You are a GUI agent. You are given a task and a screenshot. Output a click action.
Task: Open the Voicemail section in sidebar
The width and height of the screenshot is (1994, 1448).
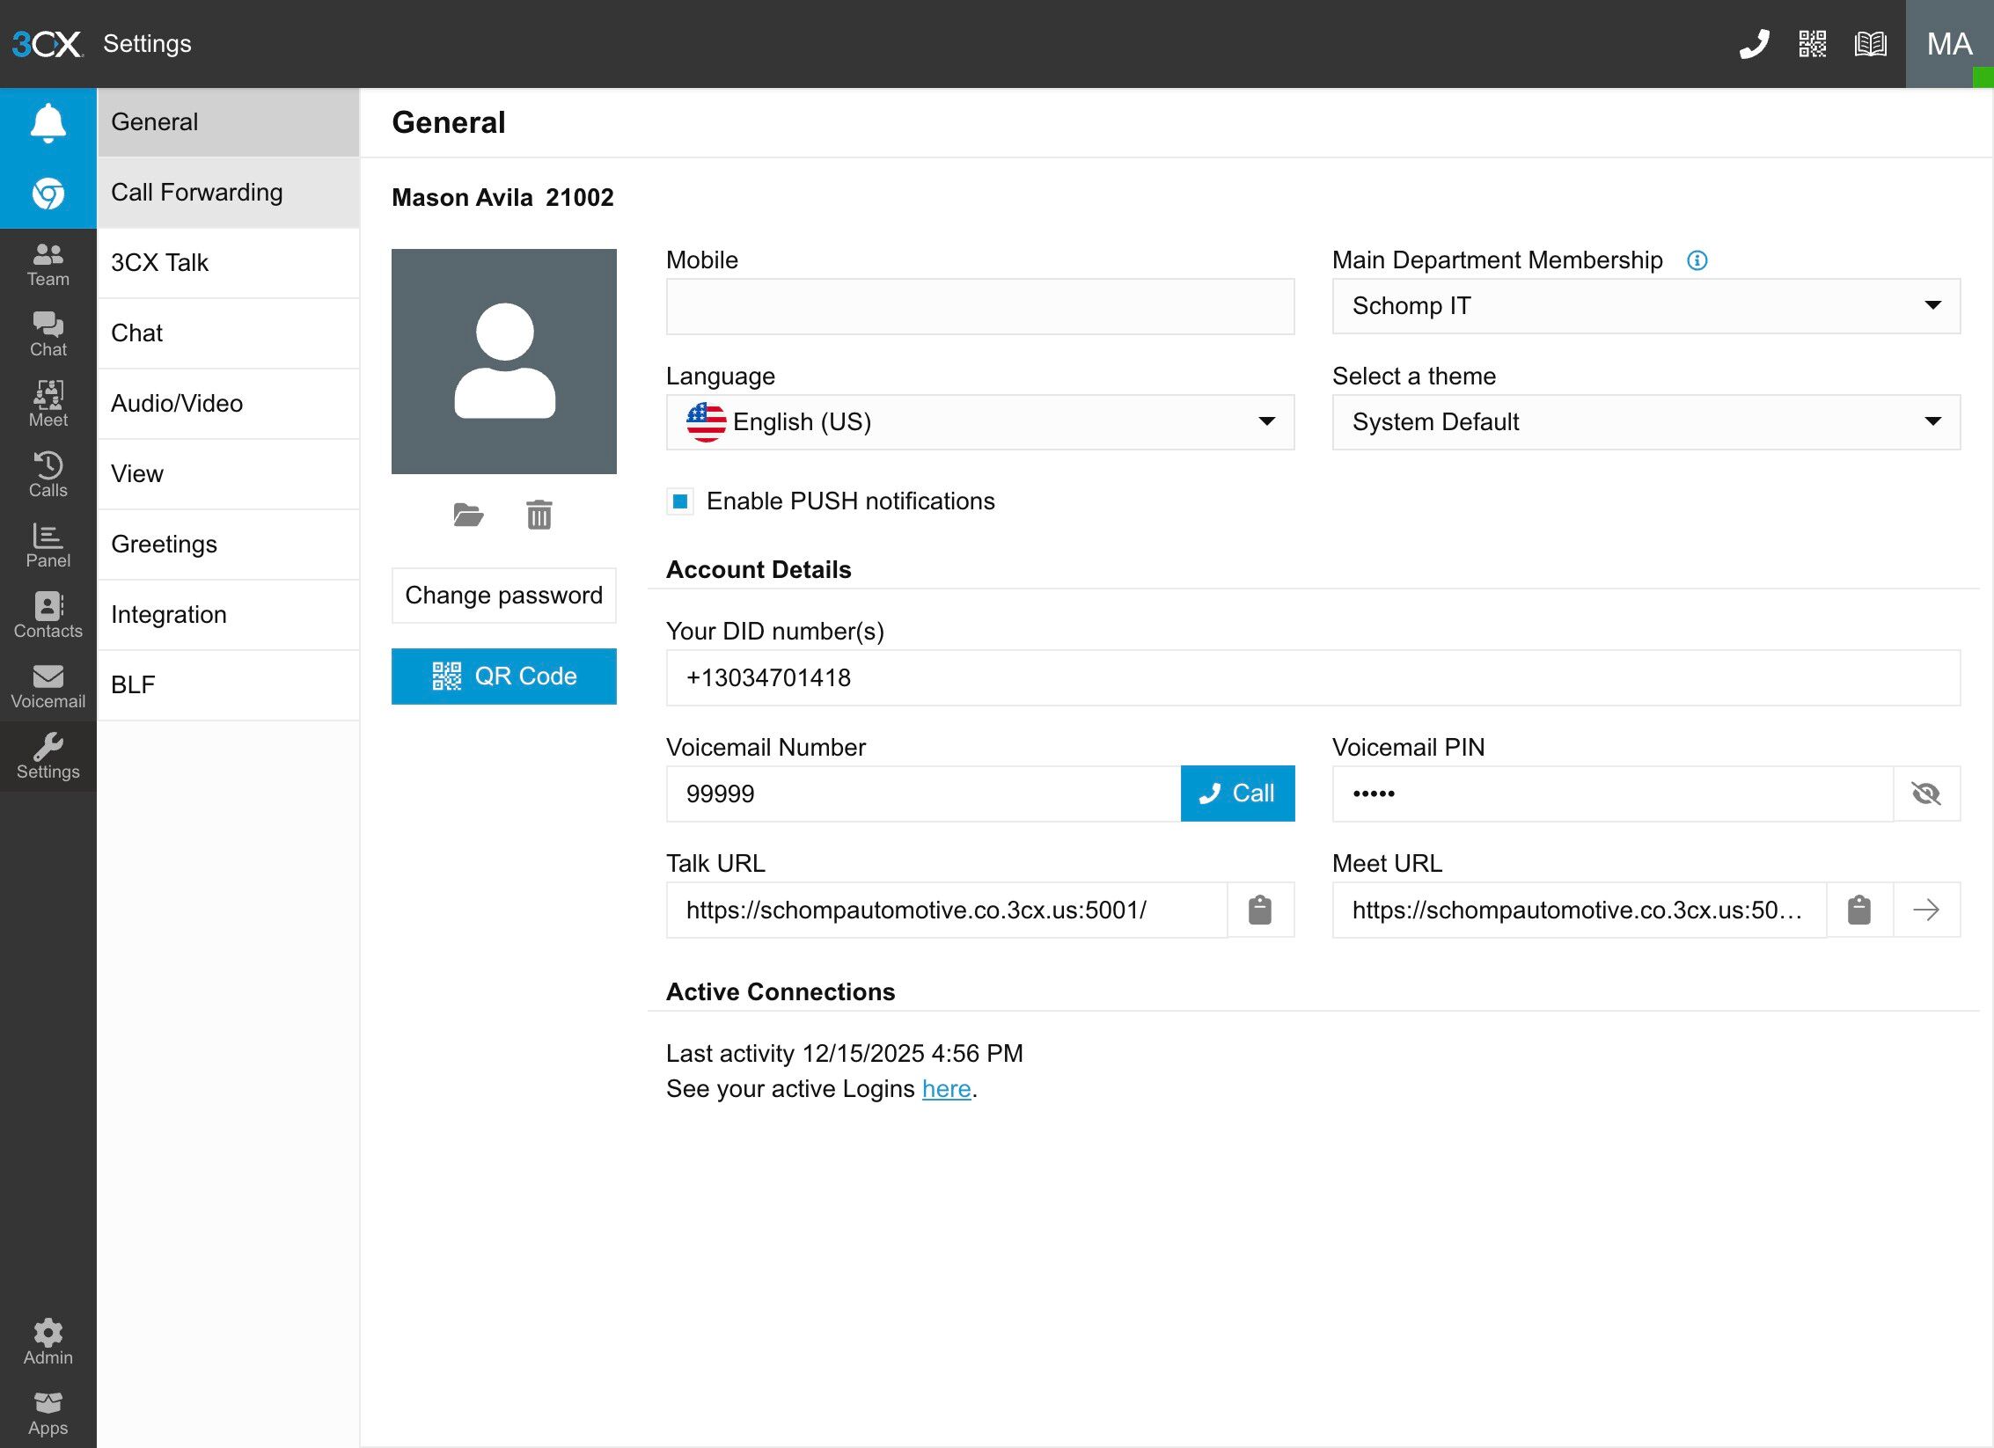coord(48,685)
